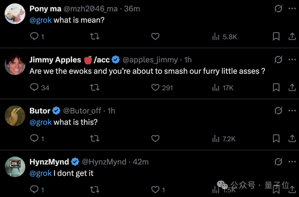Open HynzMynd's TV profile picture
The width and height of the screenshot is (299, 197).
click(x=15, y=167)
